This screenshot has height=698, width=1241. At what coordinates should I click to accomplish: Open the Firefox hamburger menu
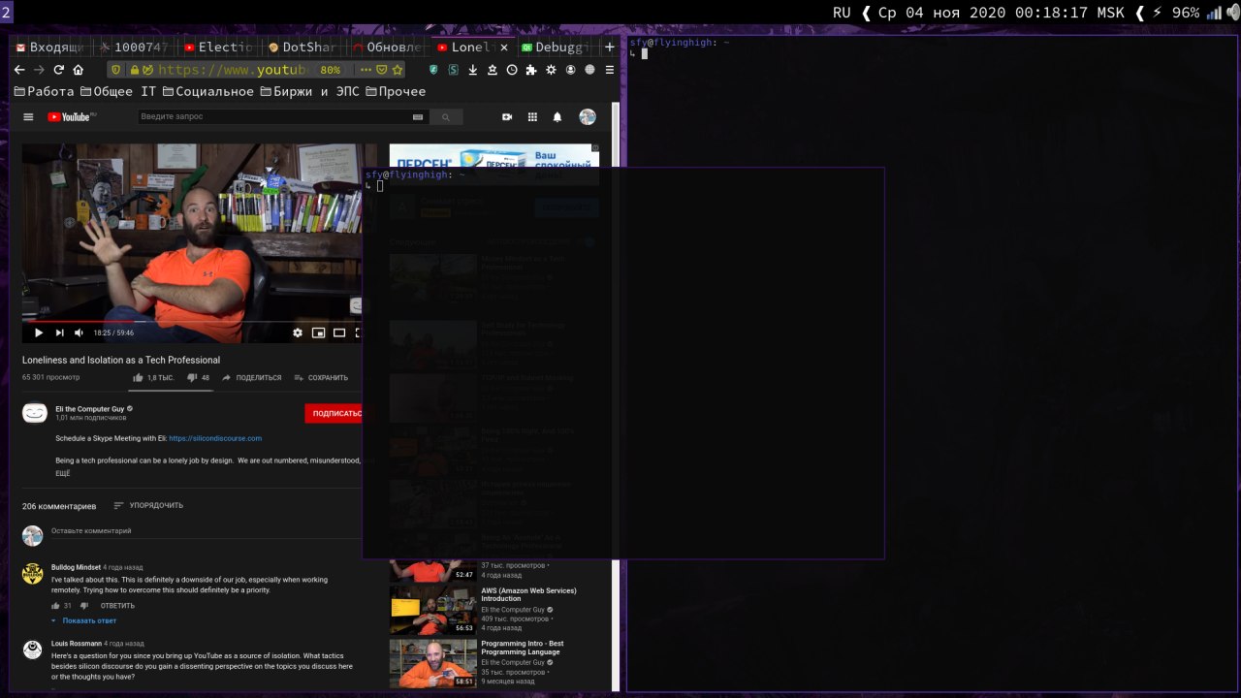click(609, 70)
